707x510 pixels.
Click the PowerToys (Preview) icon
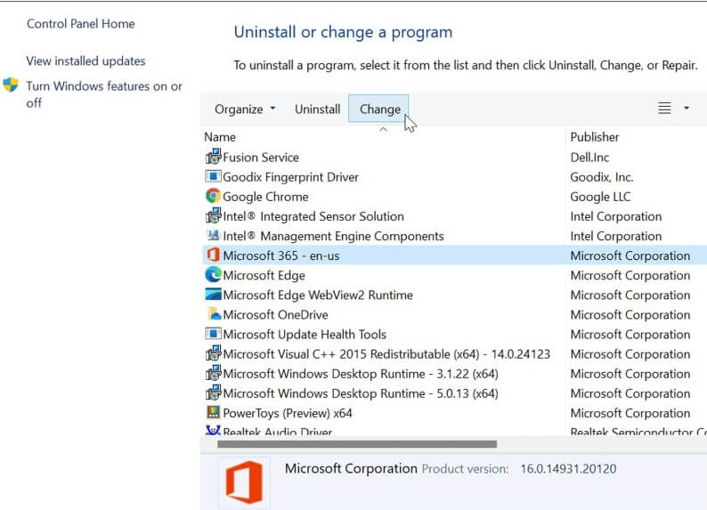click(214, 412)
